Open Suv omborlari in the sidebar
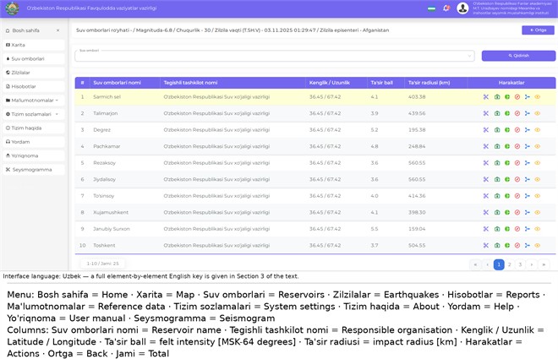Image resolution: width=558 pixels, height=359 pixels. [34, 58]
